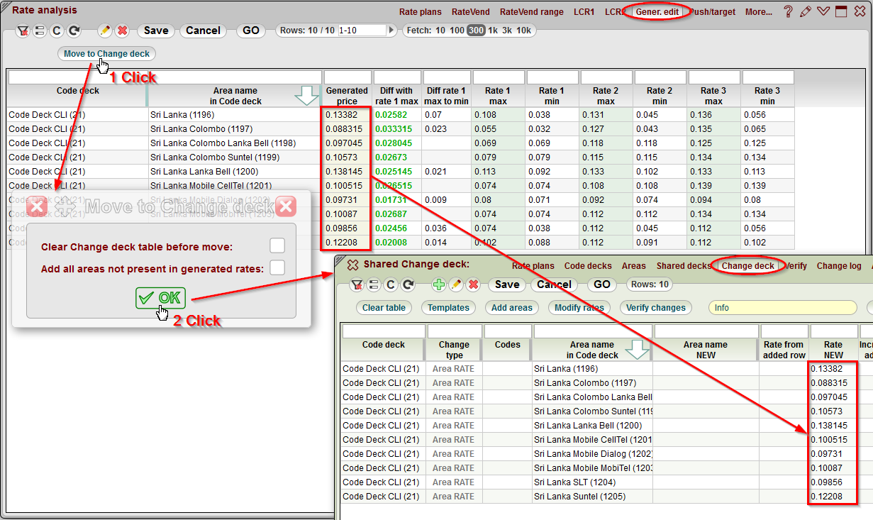
Task: Open the 'Gener. edit' menu item
Action: (658, 11)
